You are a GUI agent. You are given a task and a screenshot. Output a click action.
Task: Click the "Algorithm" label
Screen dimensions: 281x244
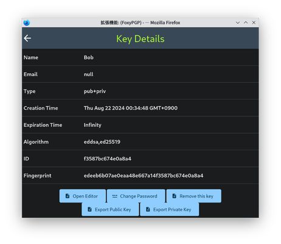(36, 142)
